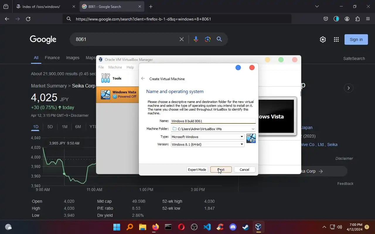Click the URL address bar
This screenshot has width=375, height=234.
pos(177,19)
